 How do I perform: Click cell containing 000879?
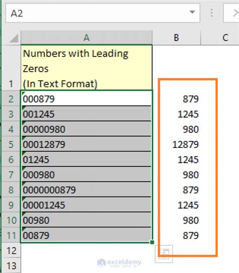click(x=86, y=98)
